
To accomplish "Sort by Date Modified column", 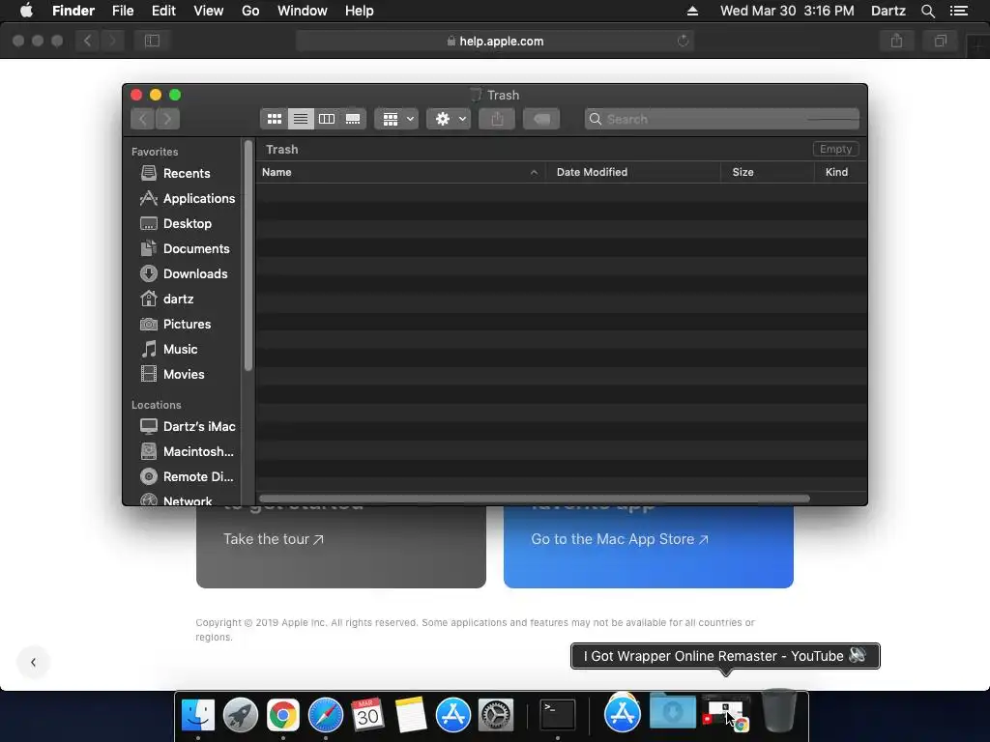I will click(633, 172).
